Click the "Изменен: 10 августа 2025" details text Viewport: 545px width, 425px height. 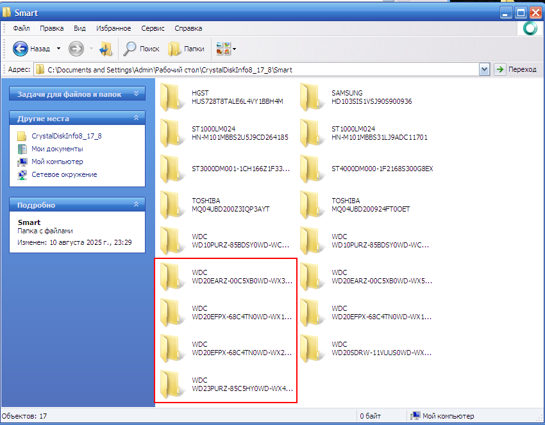(x=74, y=242)
